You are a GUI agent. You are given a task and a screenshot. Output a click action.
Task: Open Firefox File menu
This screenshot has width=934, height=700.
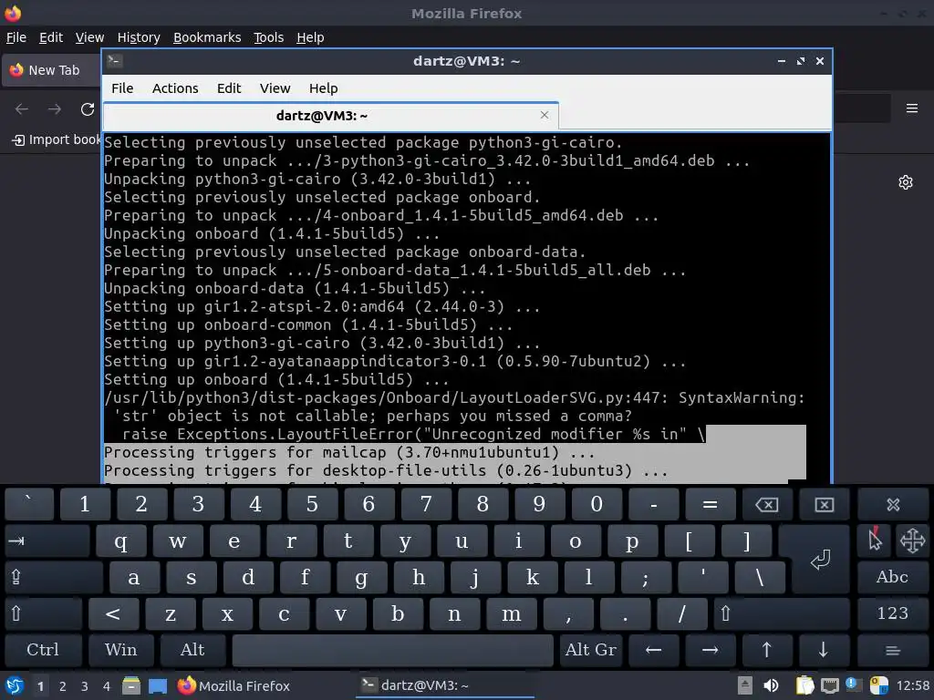[x=16, y=37]
